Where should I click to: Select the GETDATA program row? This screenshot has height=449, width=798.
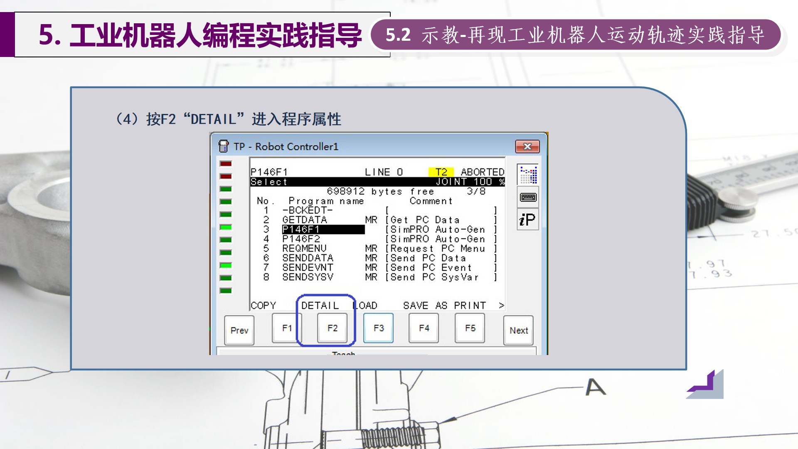tap(305, 220)
